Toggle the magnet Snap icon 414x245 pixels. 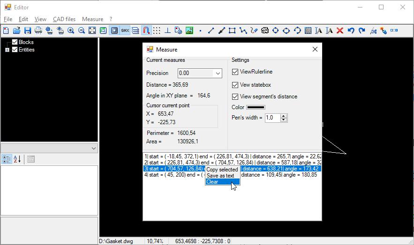(146, 30)
